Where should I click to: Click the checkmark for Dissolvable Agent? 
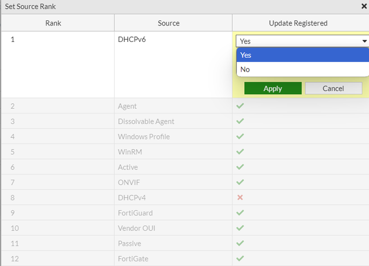(240, 121)
